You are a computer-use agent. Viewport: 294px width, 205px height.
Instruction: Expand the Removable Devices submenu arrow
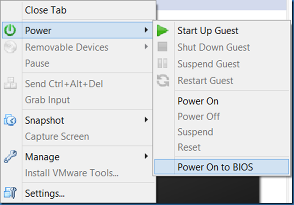click(146, 47)
